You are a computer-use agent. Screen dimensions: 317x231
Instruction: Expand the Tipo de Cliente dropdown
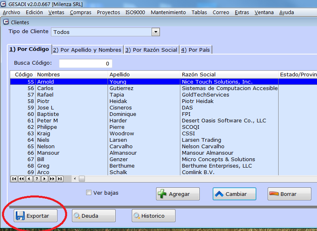(x=155, y=32)
